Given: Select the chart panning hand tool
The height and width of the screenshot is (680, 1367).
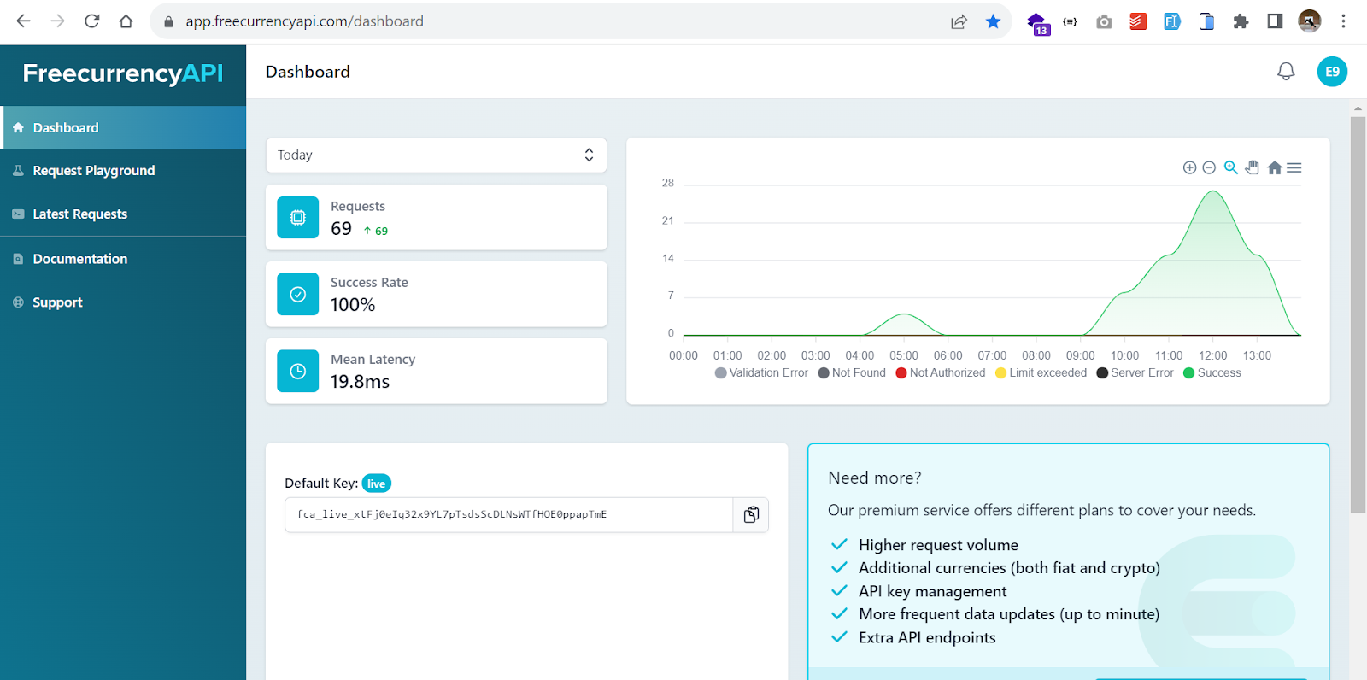Looking at the screenshot, I should 1253,167.
